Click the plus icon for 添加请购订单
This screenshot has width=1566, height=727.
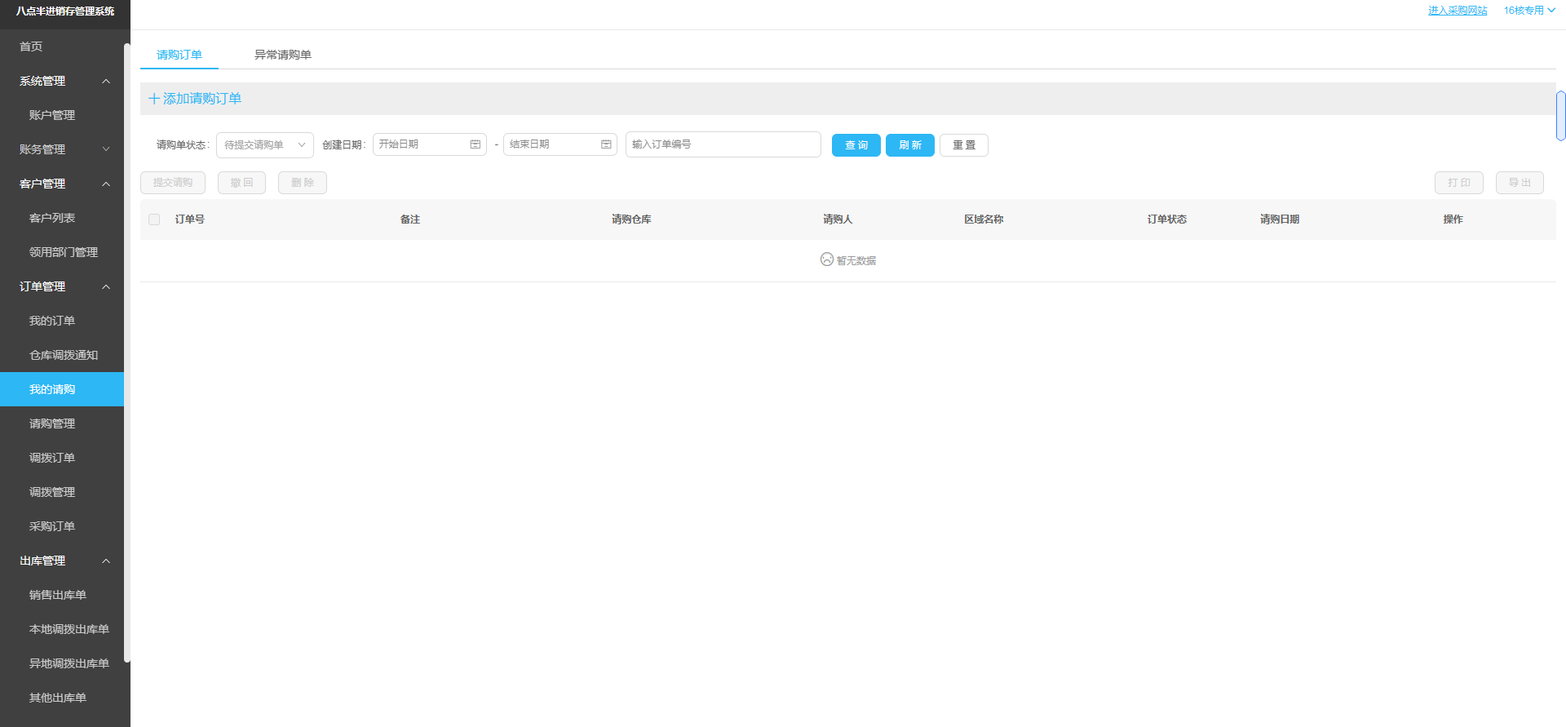tap(154, 99)
